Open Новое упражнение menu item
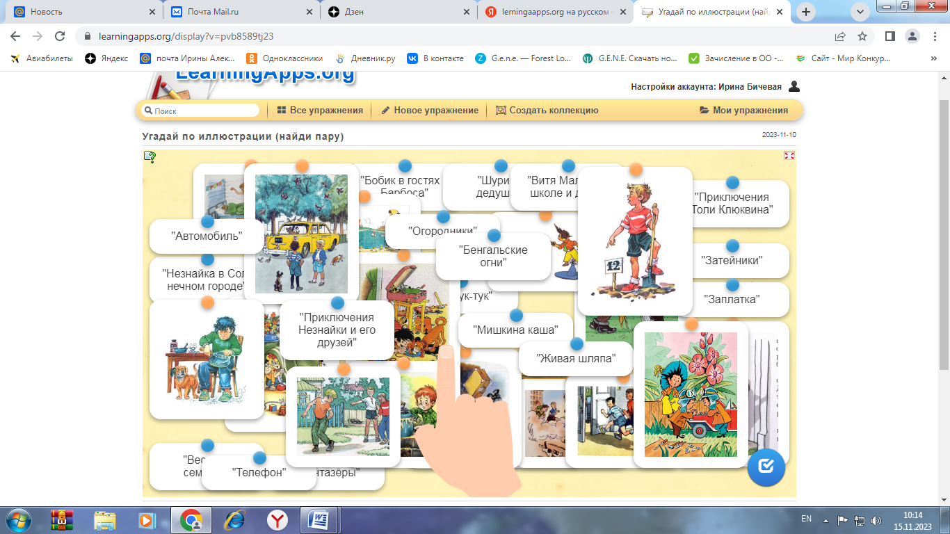 point(430,110)
